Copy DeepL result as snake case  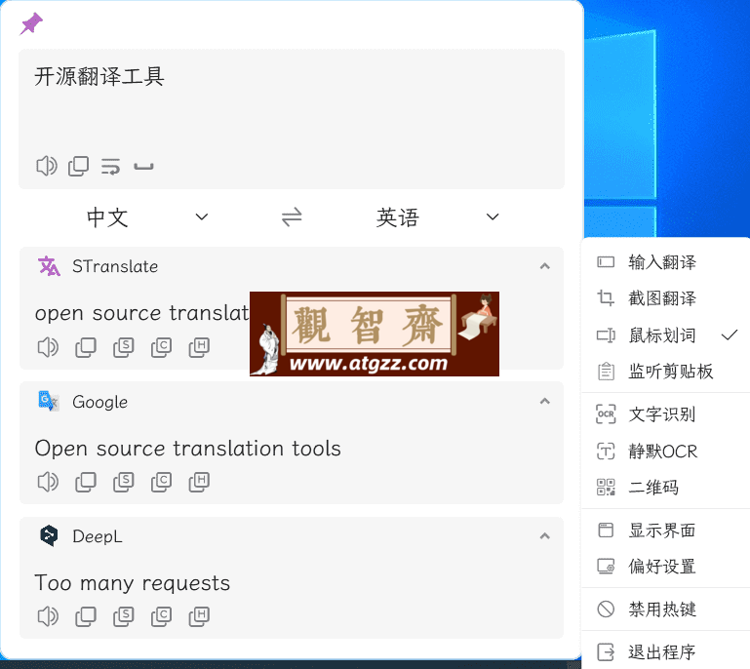point(124,616)
